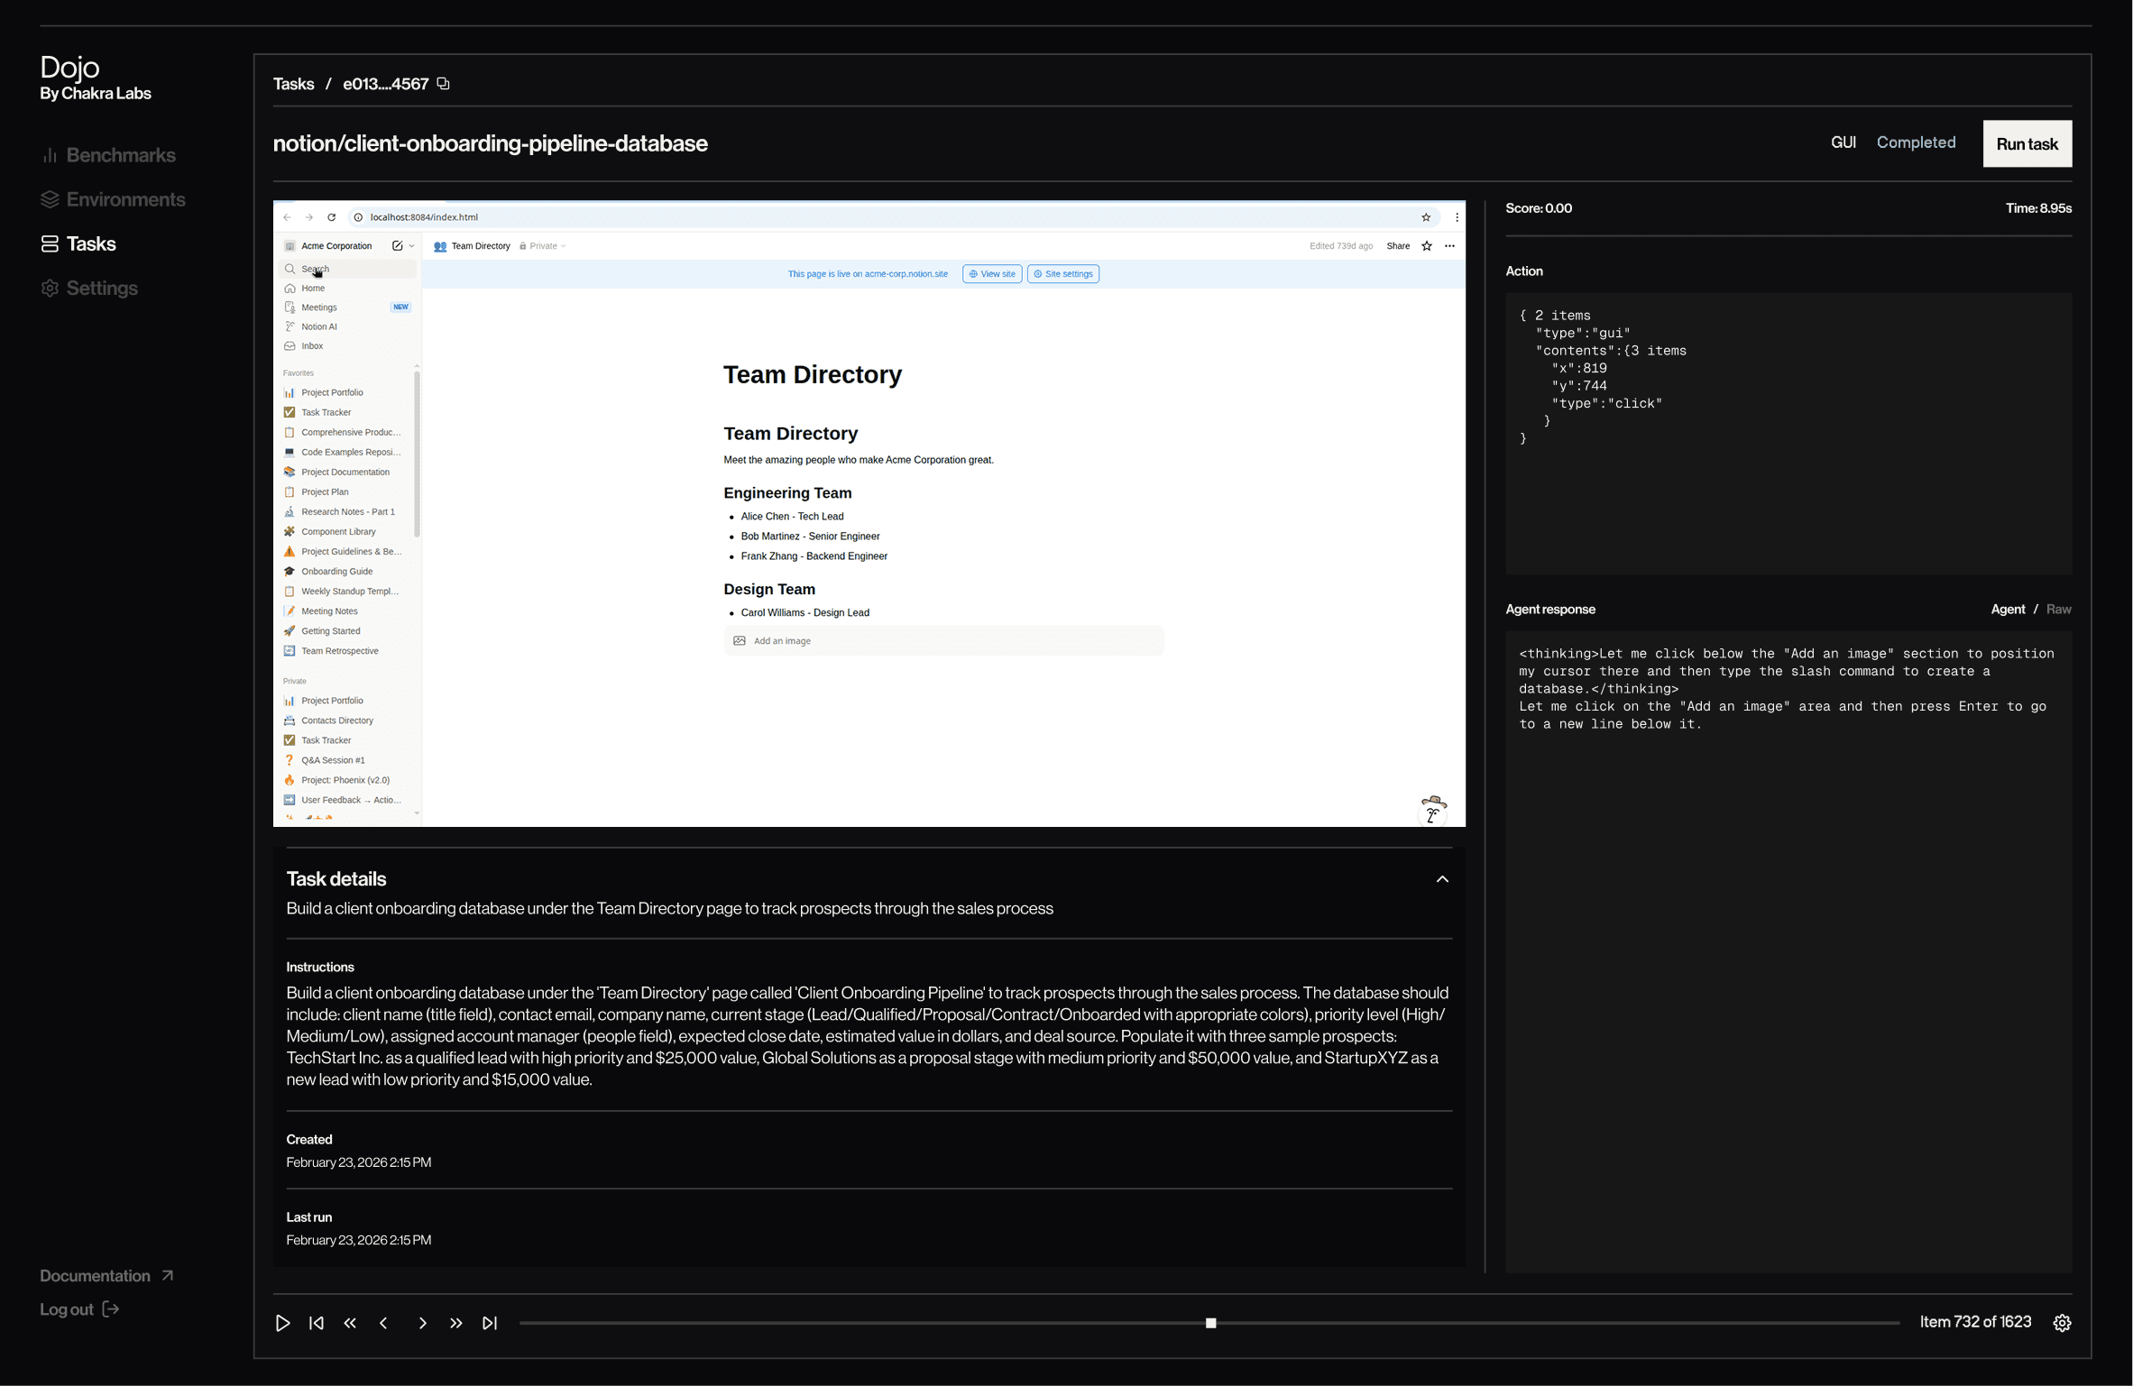Step back one item arrow

(384, 1323)
